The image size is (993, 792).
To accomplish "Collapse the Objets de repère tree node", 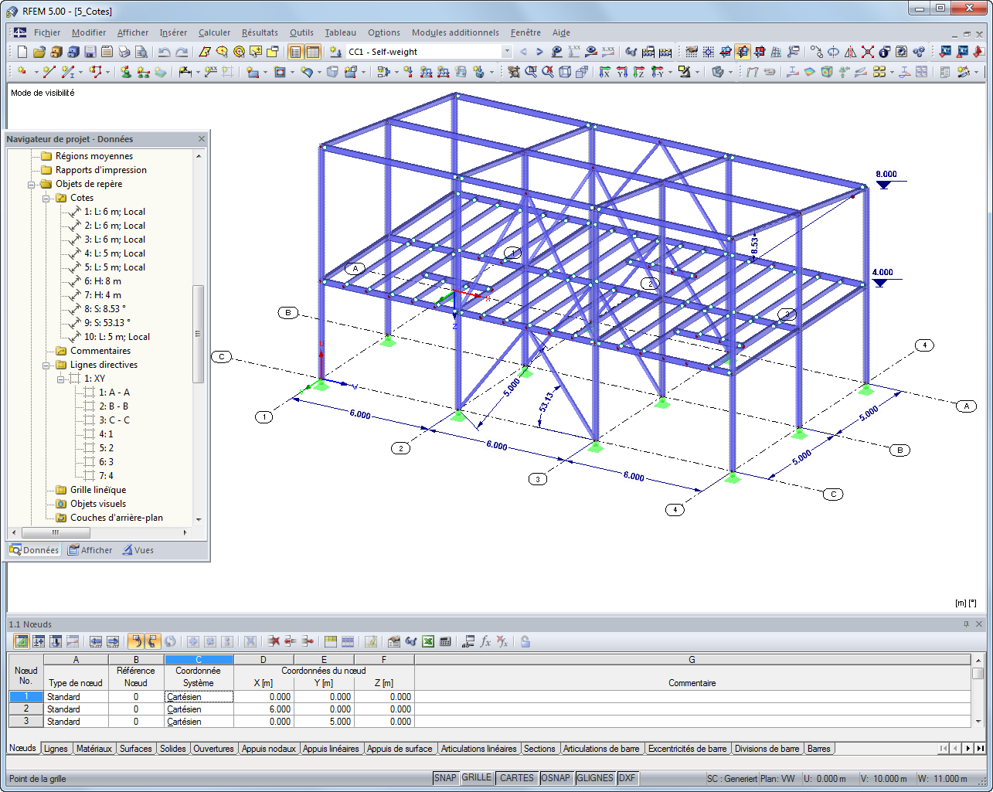I will (32, 185).
